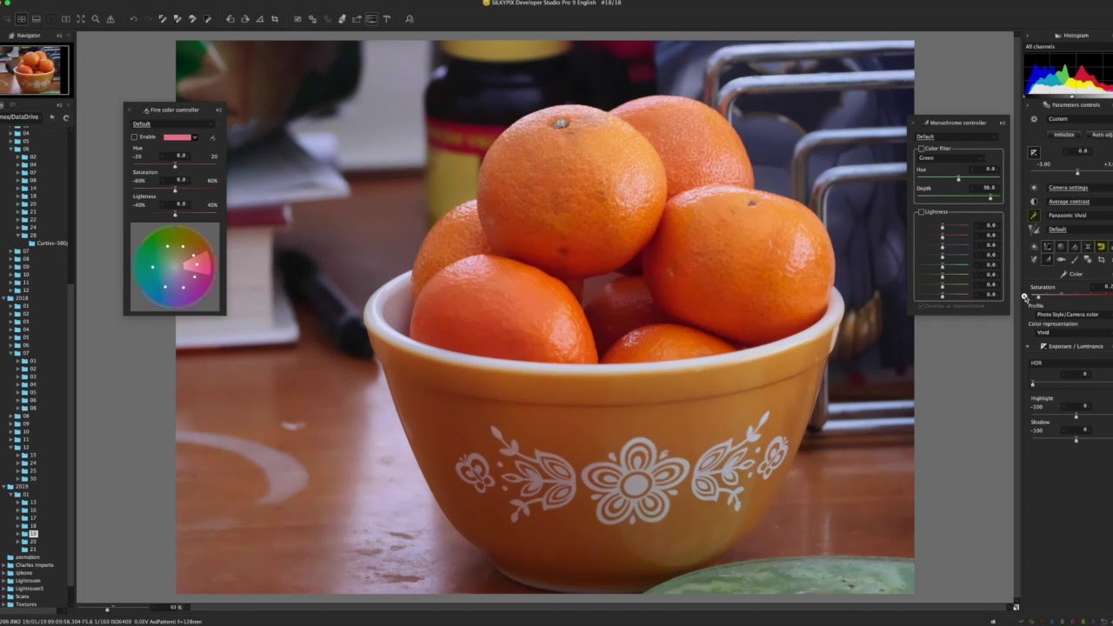
Task: Open Monochrome controller panel menu icon
Action: [1002, 123]
